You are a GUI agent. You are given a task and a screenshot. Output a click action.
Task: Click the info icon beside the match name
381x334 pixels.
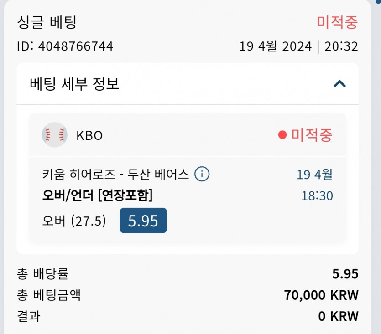coord(202,174)
